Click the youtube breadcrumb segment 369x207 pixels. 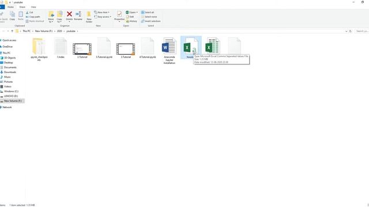point(71,31)
